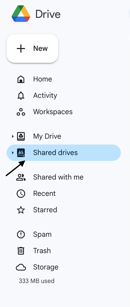Click the Shared with me people icon
Viewport: 130px width, 307px height.
pos(21,177)
